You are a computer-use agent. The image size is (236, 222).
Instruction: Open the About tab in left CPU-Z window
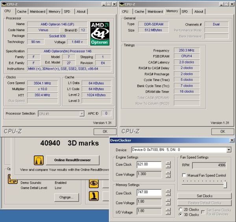click(x=81, y=11)
